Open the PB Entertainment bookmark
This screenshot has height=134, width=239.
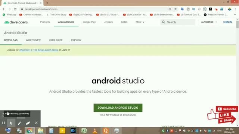[x=162, y=15]
